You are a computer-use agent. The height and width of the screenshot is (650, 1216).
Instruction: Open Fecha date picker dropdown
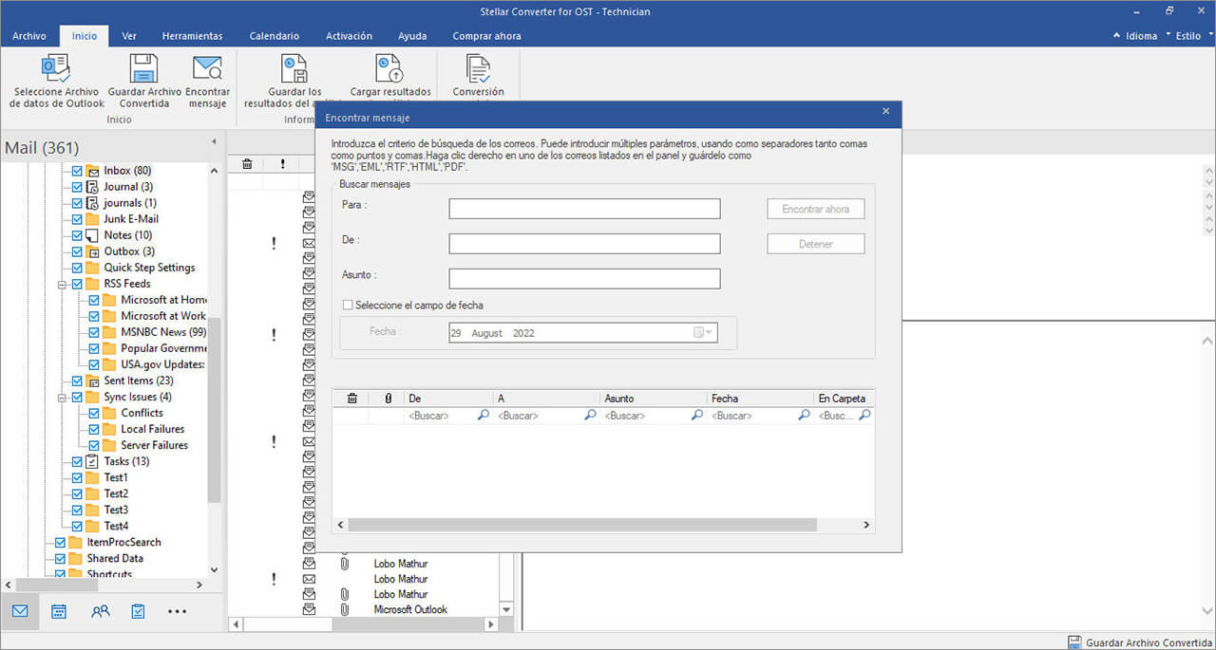703,333
